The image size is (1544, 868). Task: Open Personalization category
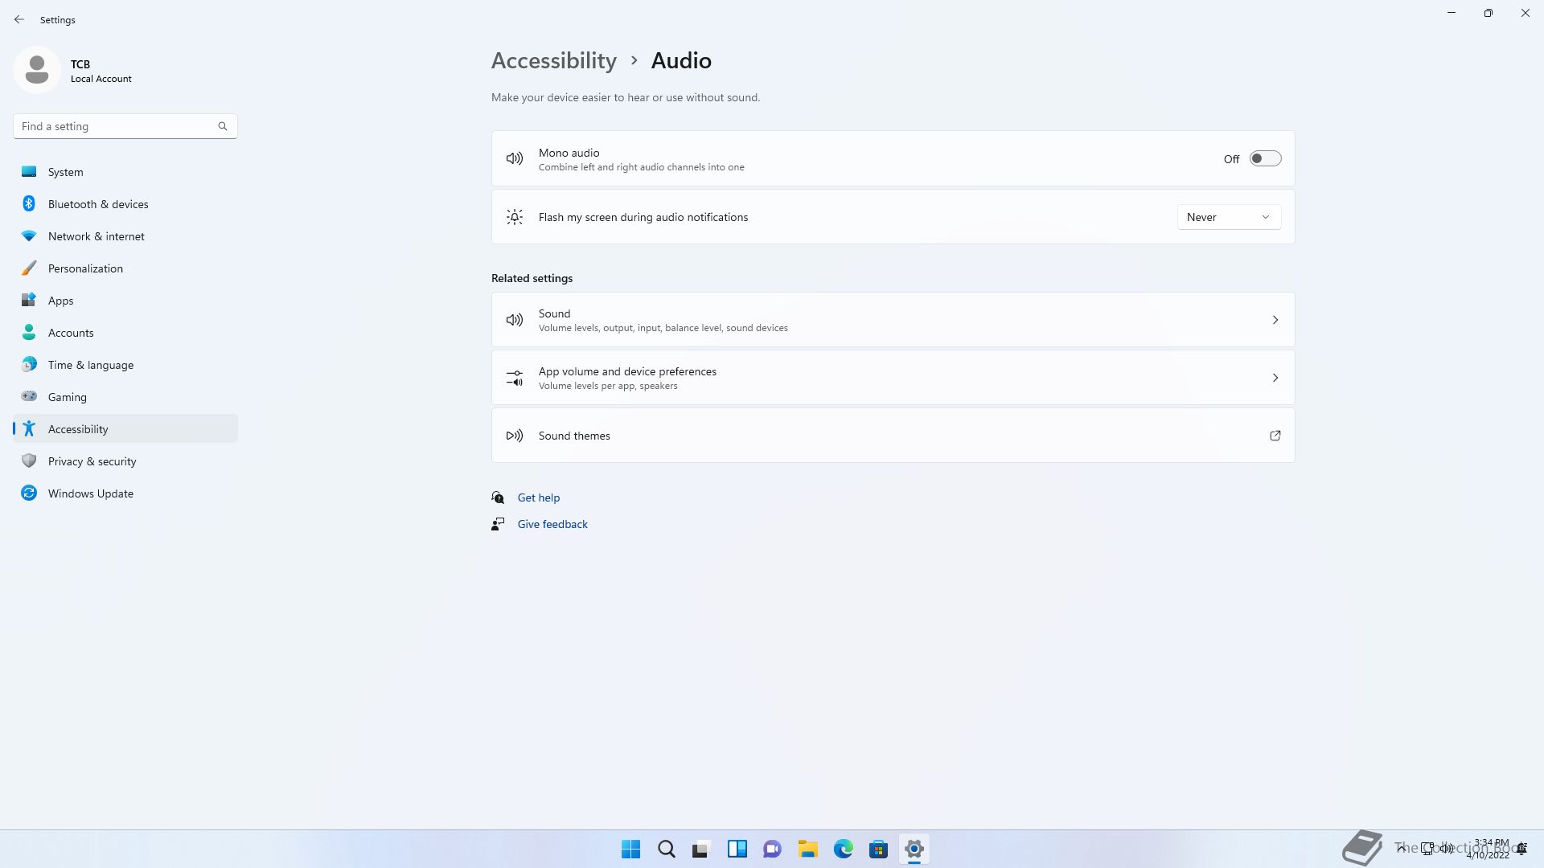click(x=125, y=268)
